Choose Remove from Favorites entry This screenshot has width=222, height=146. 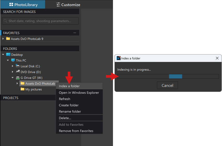[x=79, y=131]
